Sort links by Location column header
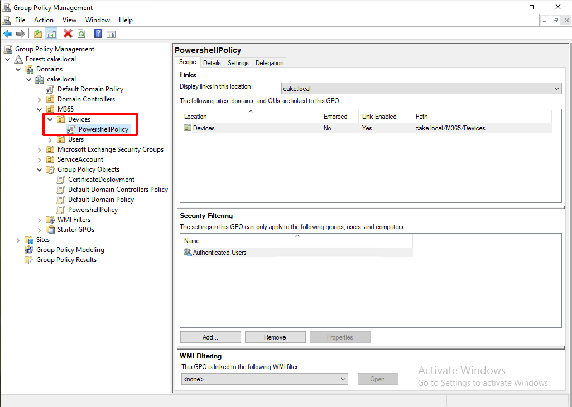 [250, 117]
